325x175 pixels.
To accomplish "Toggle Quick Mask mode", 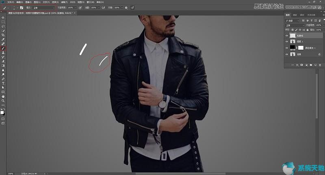I will point(3,119).
